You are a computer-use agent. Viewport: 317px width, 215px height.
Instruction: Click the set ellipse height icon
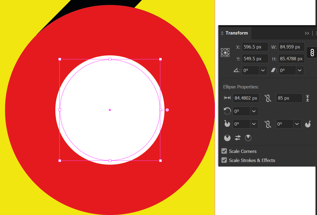coord(308,98)
